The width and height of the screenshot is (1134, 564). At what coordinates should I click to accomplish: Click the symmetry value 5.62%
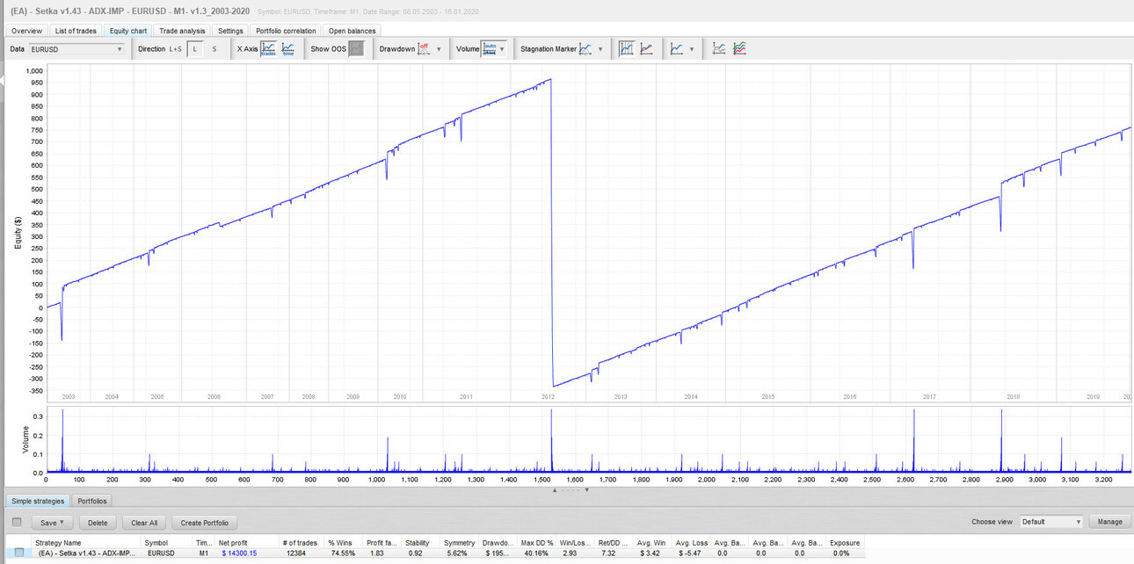455,553
